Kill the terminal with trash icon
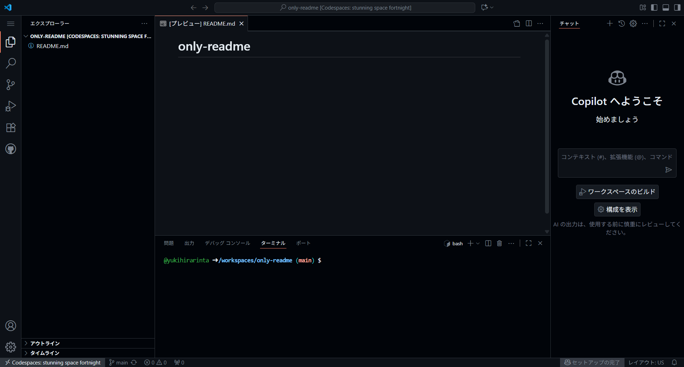The image size is (684, 367). click(x=499, y=243)
